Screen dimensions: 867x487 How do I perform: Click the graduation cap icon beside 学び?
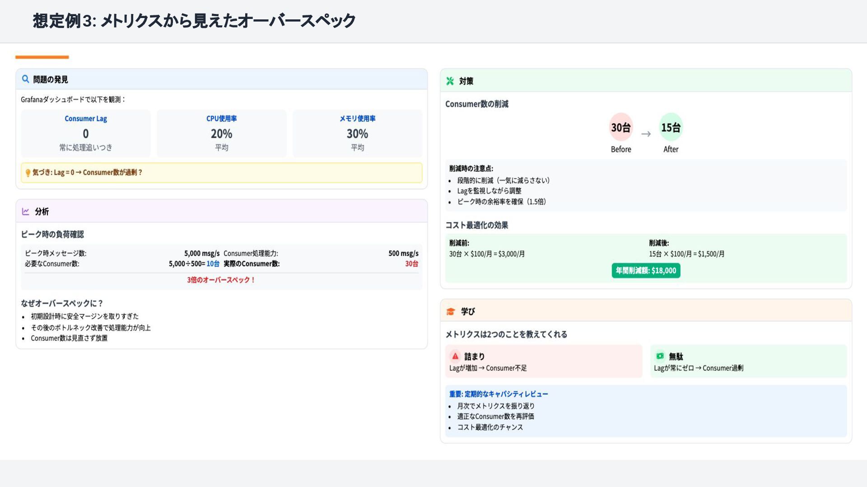tap(450, 312)
